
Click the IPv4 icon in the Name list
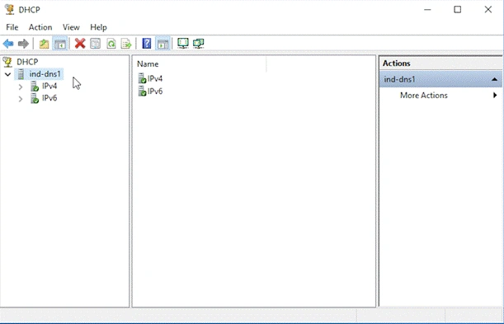coord(142,78)
